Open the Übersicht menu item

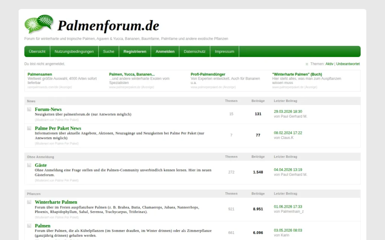click(x=37, y=51)
